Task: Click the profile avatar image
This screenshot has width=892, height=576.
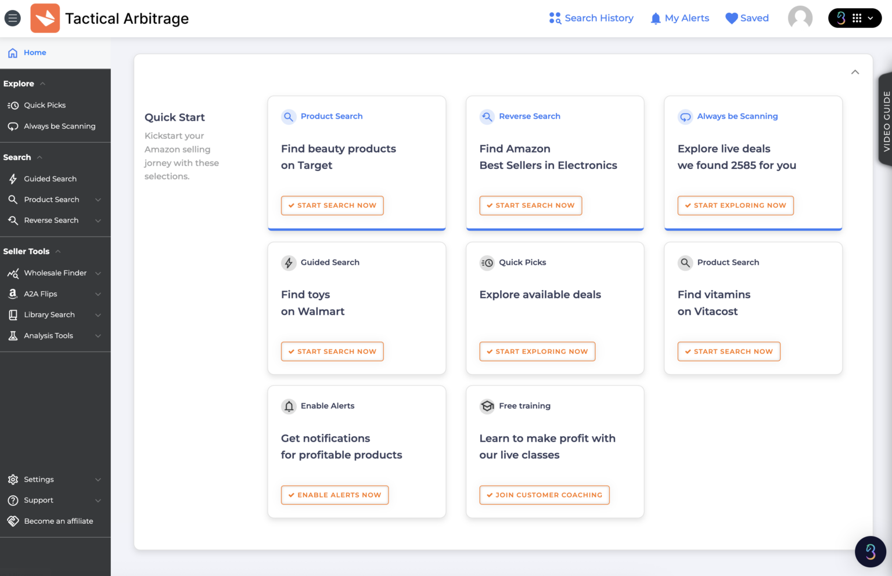Action: (800, 18)
